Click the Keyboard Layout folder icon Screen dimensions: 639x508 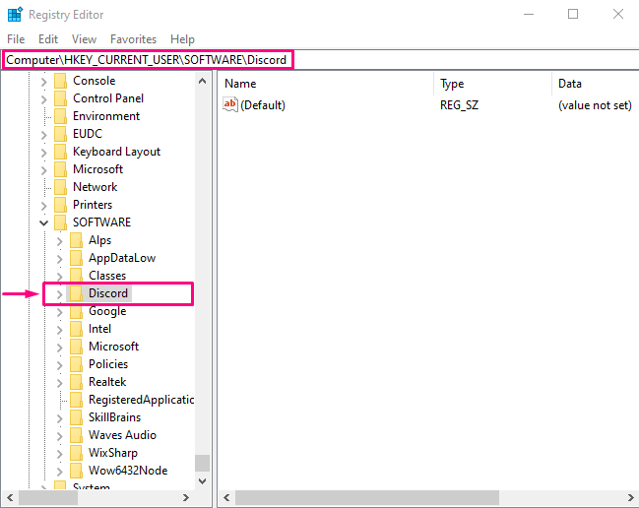click(x=61, y=152)
